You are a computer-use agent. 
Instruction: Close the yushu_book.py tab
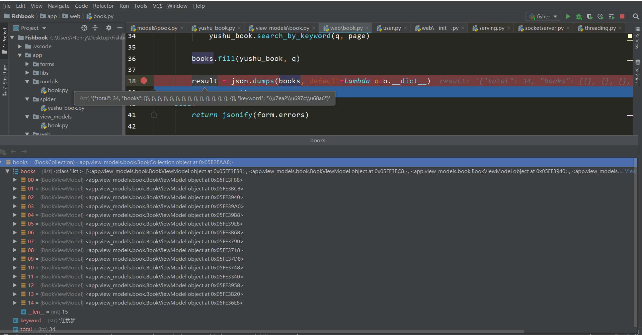[239, 28]
